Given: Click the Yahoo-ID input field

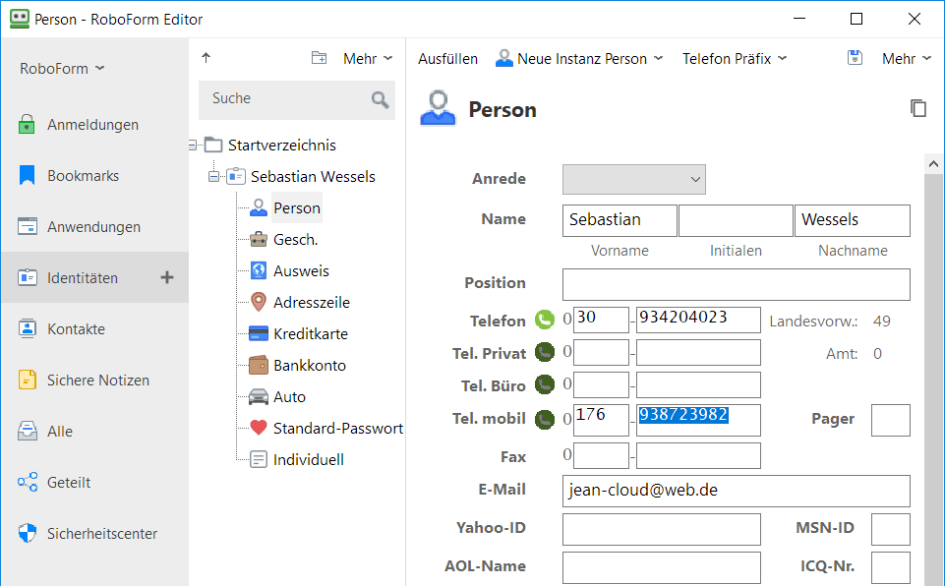Looking at the screenshot, I should tap(662, 529).
